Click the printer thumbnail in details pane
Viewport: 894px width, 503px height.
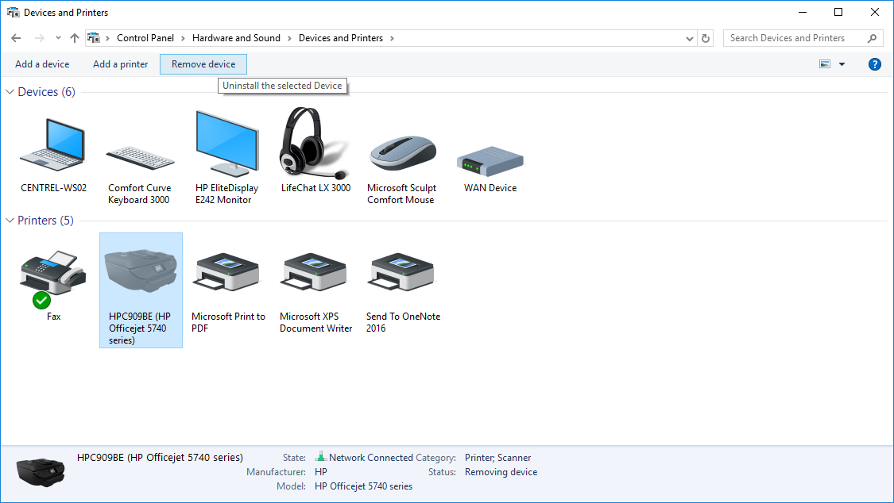click(x=41, y=472)
